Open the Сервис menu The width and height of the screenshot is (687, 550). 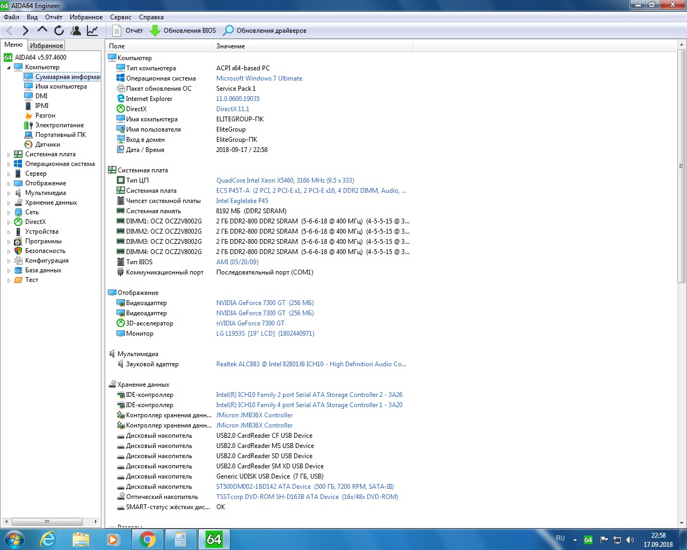(120, 17)
